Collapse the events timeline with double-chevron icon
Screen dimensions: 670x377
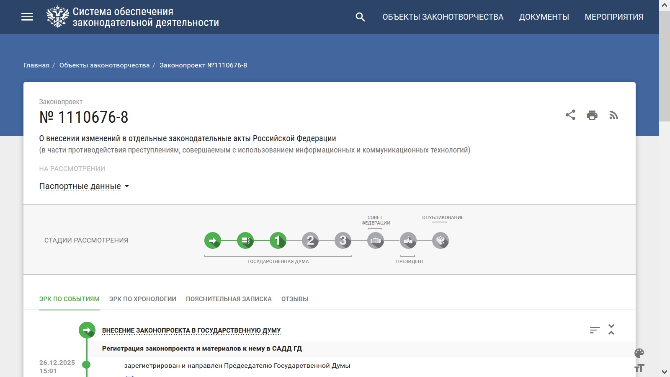612,330
